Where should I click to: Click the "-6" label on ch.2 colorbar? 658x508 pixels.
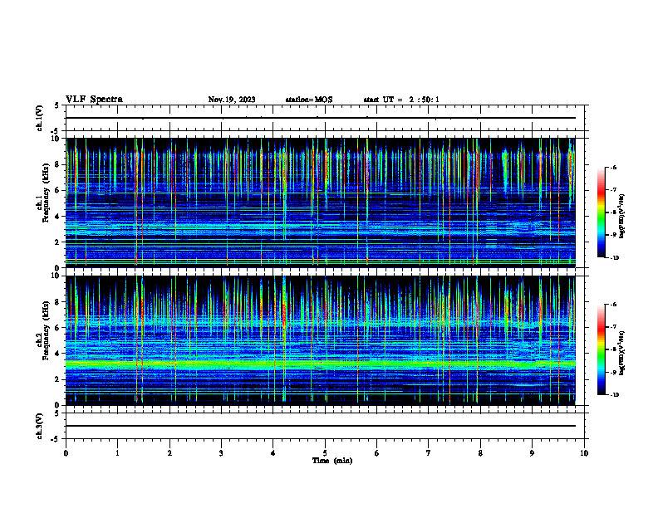click(613, 305)
